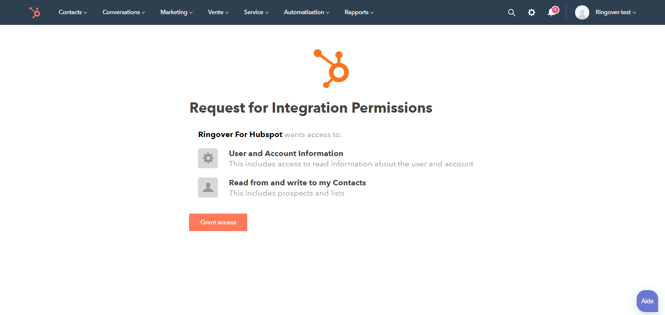Expand the Service menu
Image resolution: width=665 pixels, height=315 pixels.
pyautogui.click(x=257, y=12)
